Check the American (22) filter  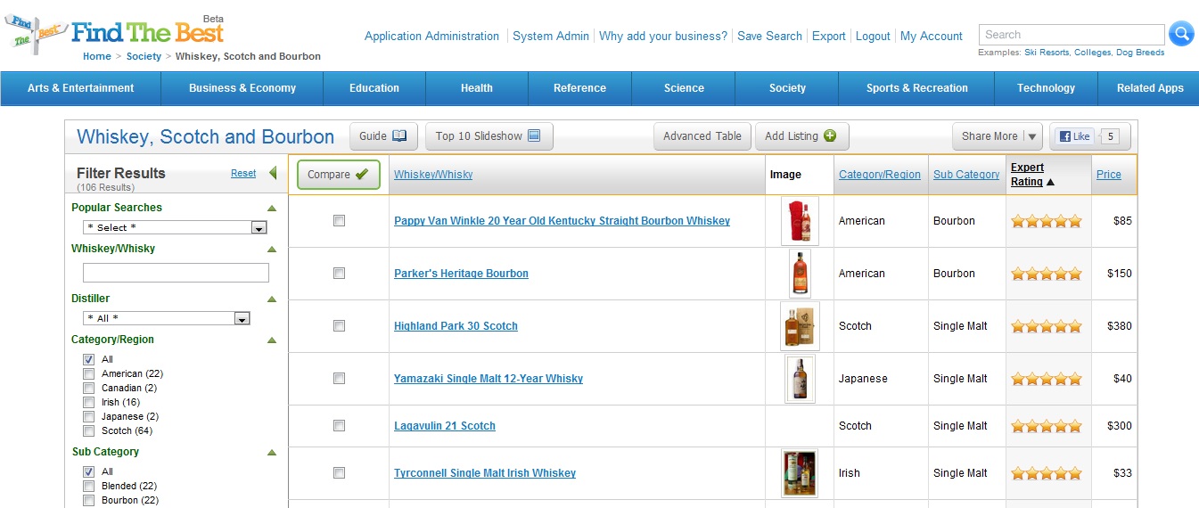tap(88, 373)
